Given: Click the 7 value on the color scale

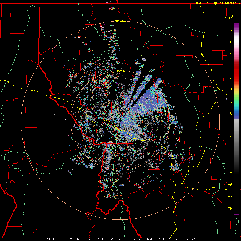Looking at the screenshot, I should (231, 30).
